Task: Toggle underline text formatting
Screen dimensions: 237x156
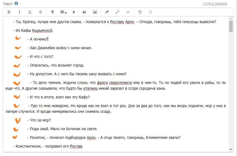Action: click(30, 12)
